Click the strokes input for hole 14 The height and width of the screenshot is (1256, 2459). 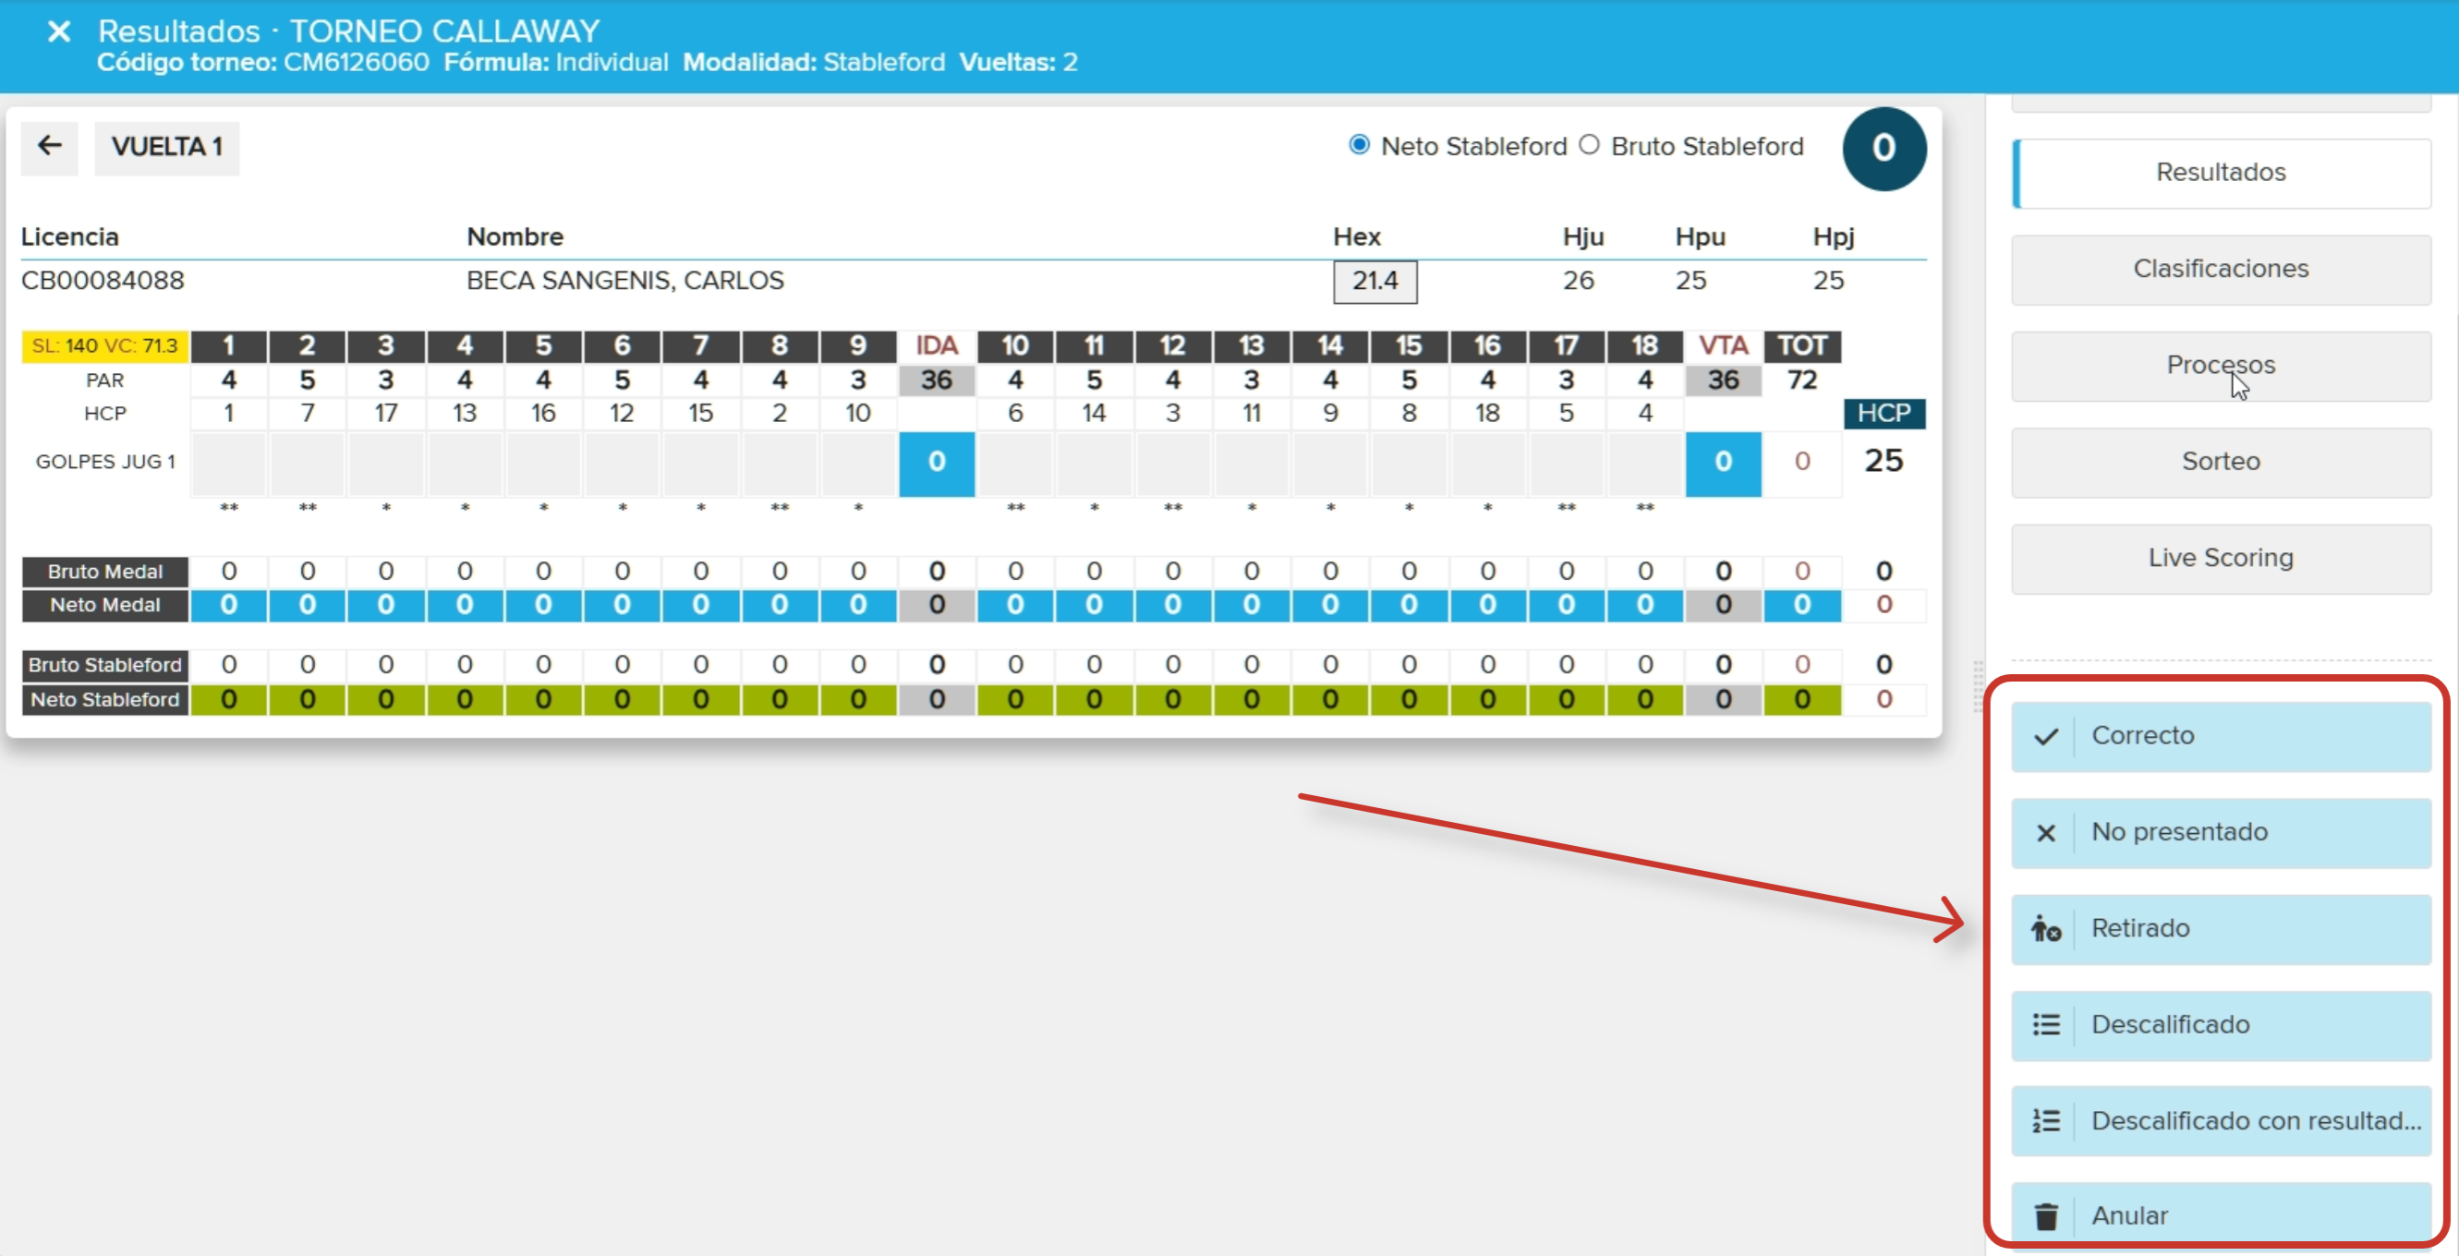(1331, 463)
